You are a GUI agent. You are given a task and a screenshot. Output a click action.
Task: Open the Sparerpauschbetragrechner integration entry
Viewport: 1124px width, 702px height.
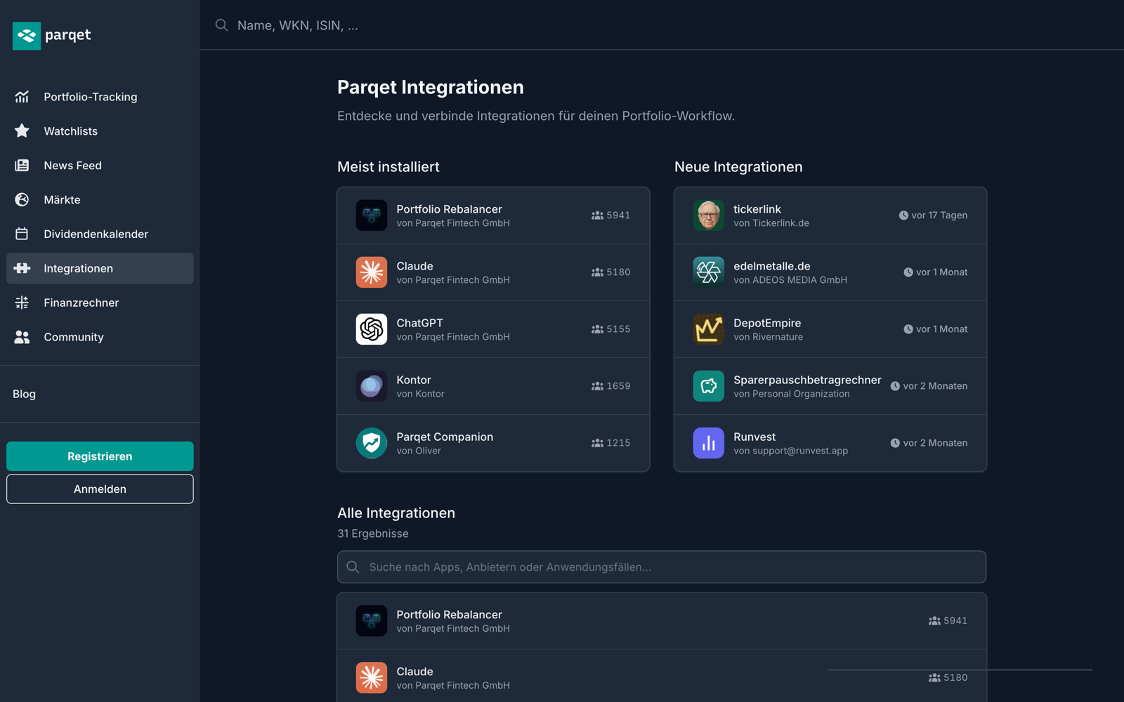(x=830, y=386)
